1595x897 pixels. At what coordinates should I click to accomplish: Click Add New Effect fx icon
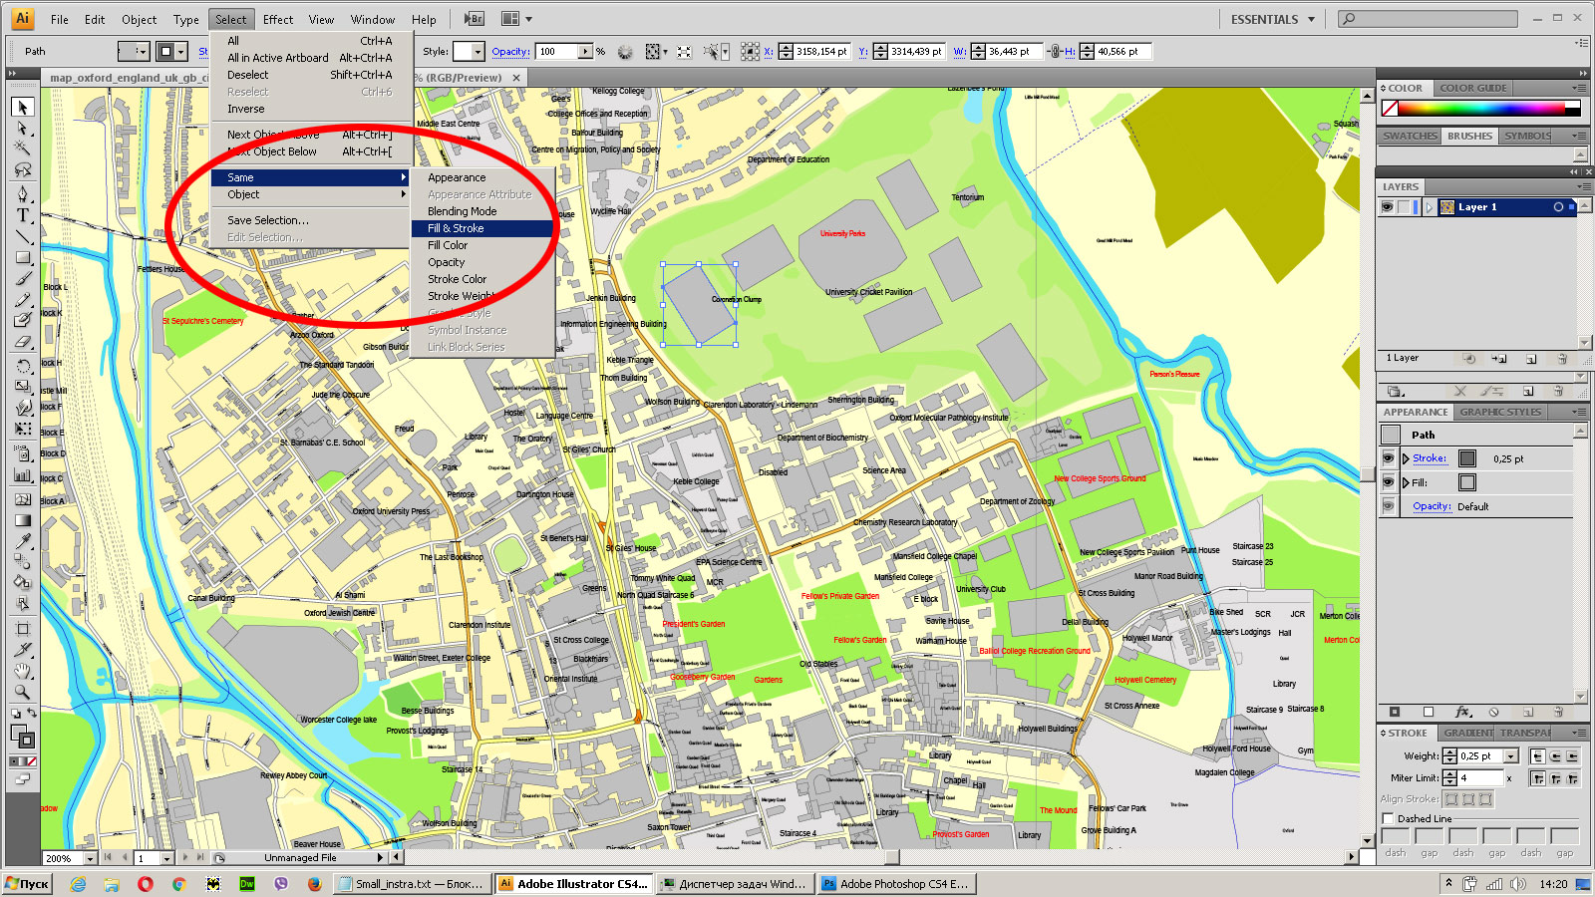[x=1462, y=712]
